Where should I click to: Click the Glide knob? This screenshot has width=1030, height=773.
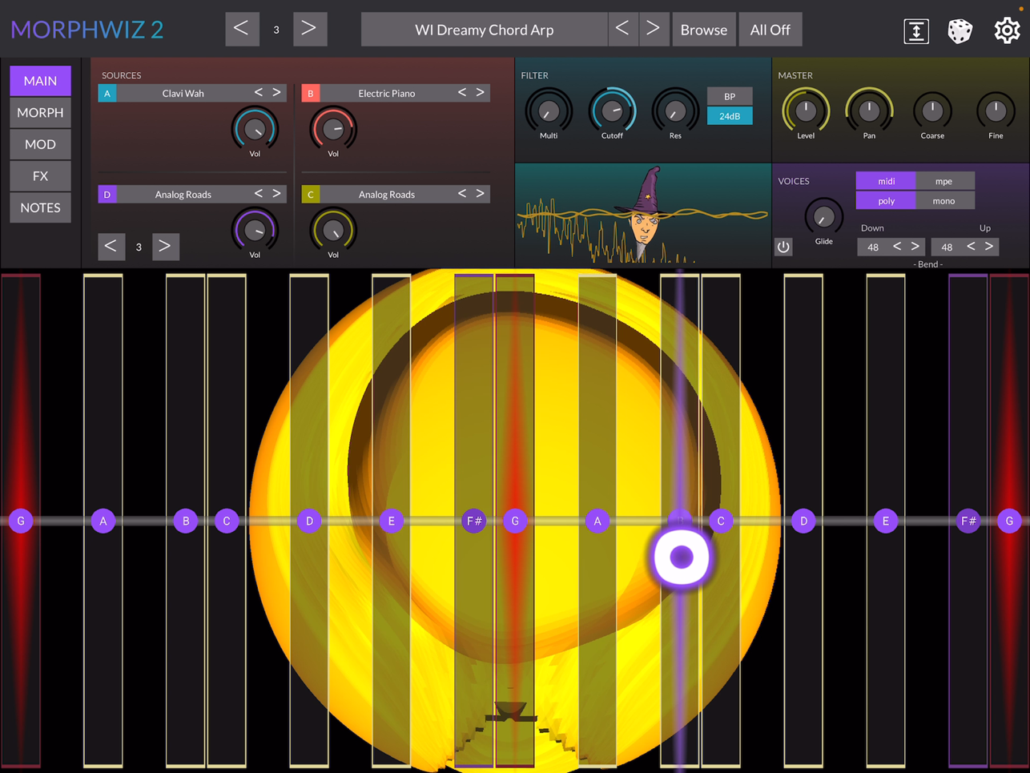[x=823, y=216]
